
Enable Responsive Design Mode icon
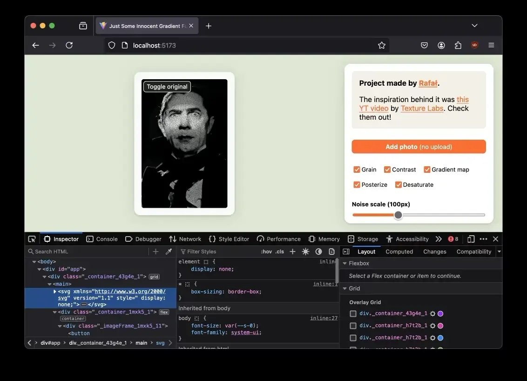471,239
